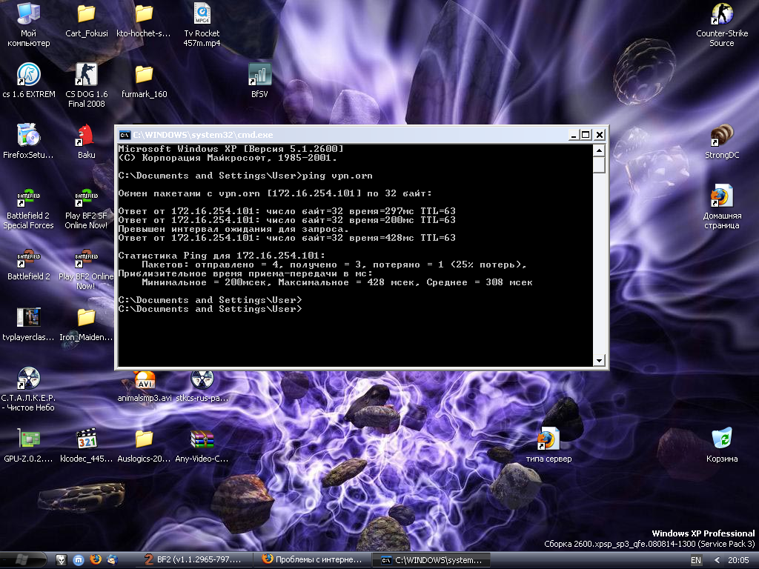Open the cmd.exe window system menu icon

[x=126, y=135]
